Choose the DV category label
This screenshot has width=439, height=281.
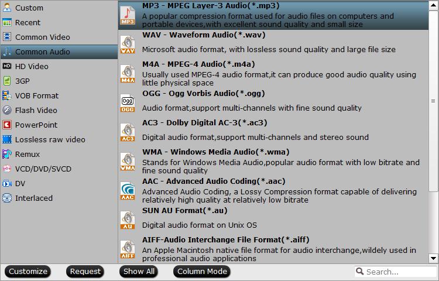click(x=20, y=183)
